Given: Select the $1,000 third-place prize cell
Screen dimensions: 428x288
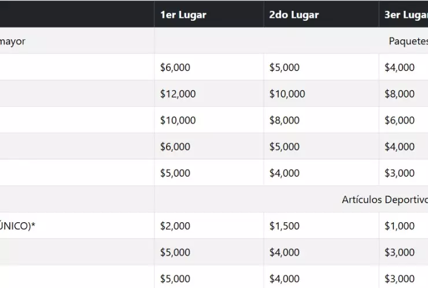Looking at the screenshot, I should [x=400, y=226].
